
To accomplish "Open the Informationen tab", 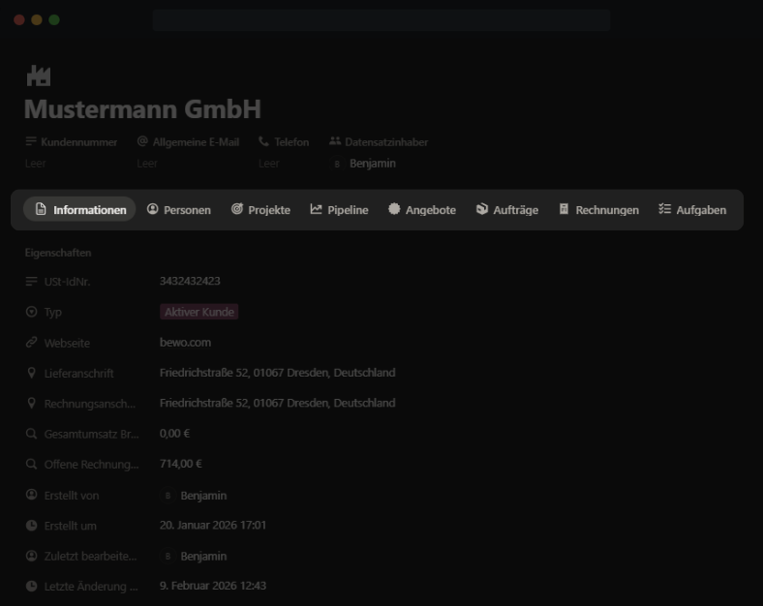I will [x=79, y=209].
